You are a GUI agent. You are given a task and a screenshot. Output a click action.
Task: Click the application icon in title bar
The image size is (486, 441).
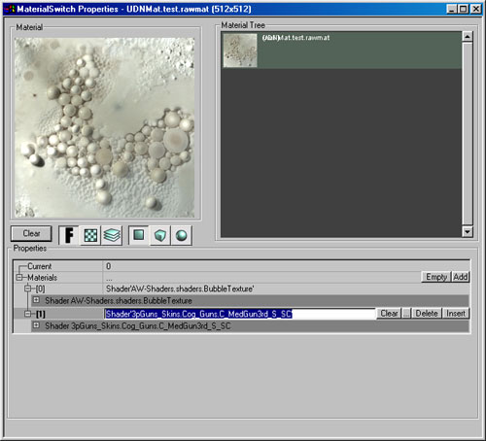pyautogui.click(x=10, y=9)
